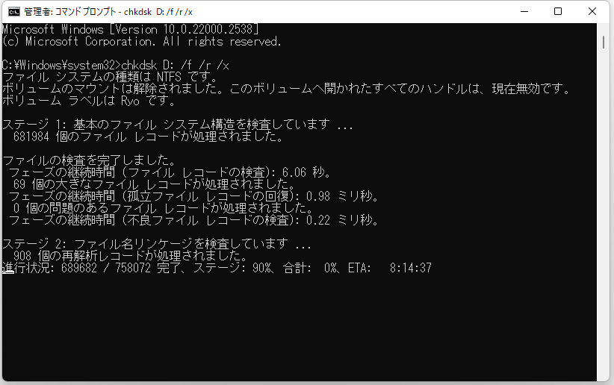Click the '681984 個のファイル レコード' line
614x385 pixels.
(x=148, y=137)
